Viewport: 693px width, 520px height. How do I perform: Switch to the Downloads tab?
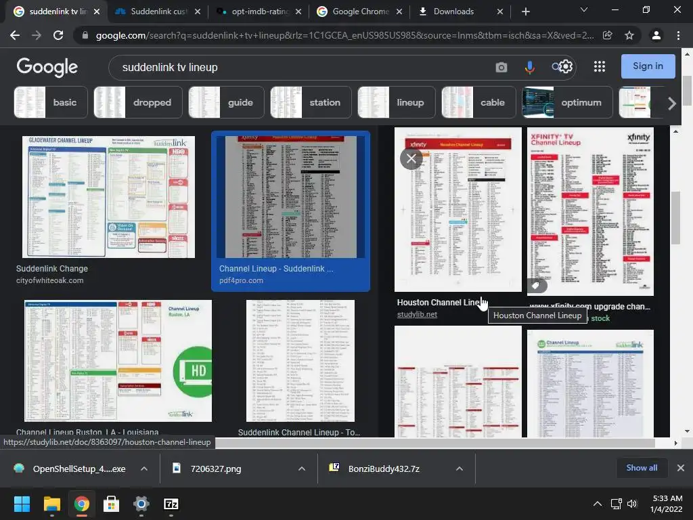point(454,12)
